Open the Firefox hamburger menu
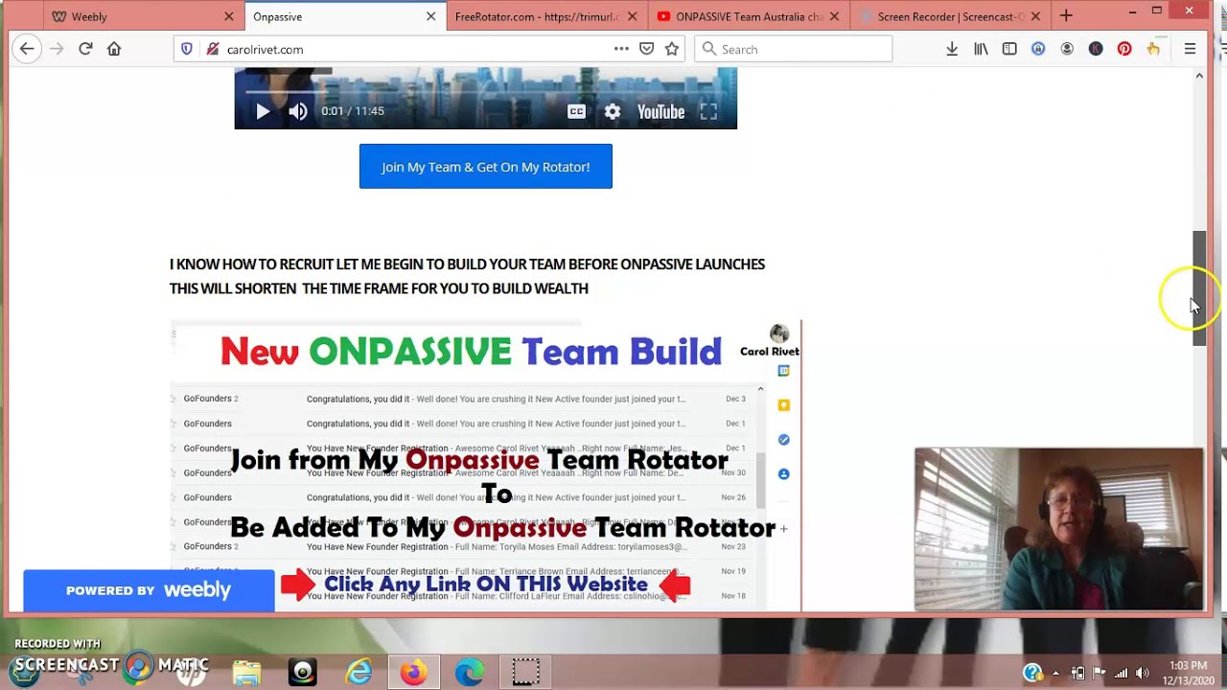 [x=1190, y=49]
